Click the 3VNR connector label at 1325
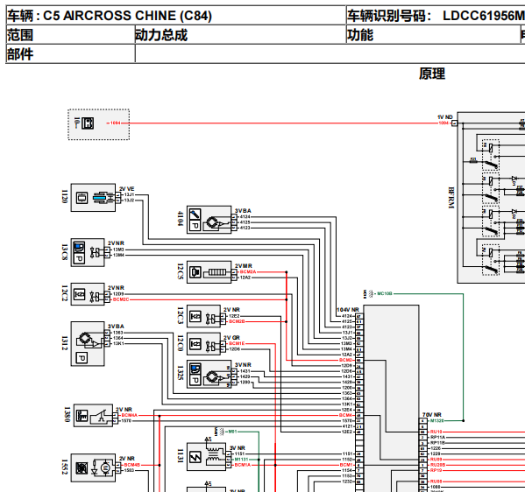 tap(243, 365)
